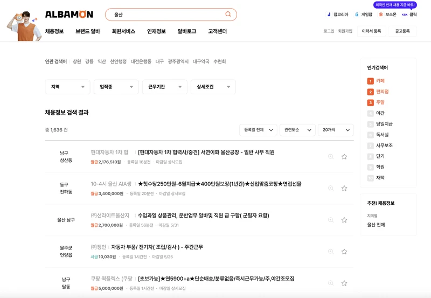Select popular search 카페
The image size is (431, 298).
(x=380, y=81)
